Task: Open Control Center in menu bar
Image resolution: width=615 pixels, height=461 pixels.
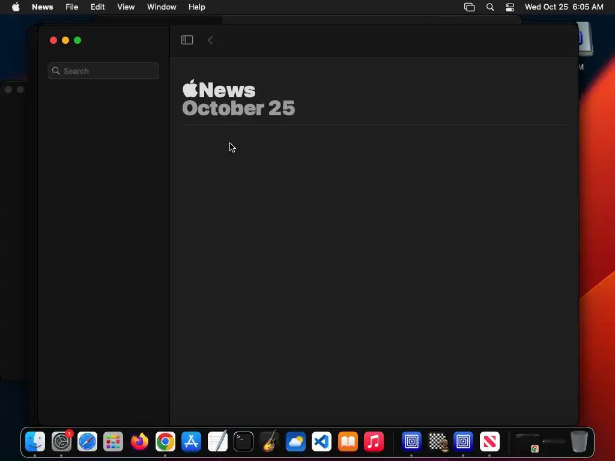Action: [510, 7]
